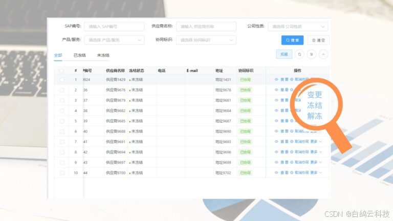Open 查看 for the 供应商9700 row

coord(284,172)
